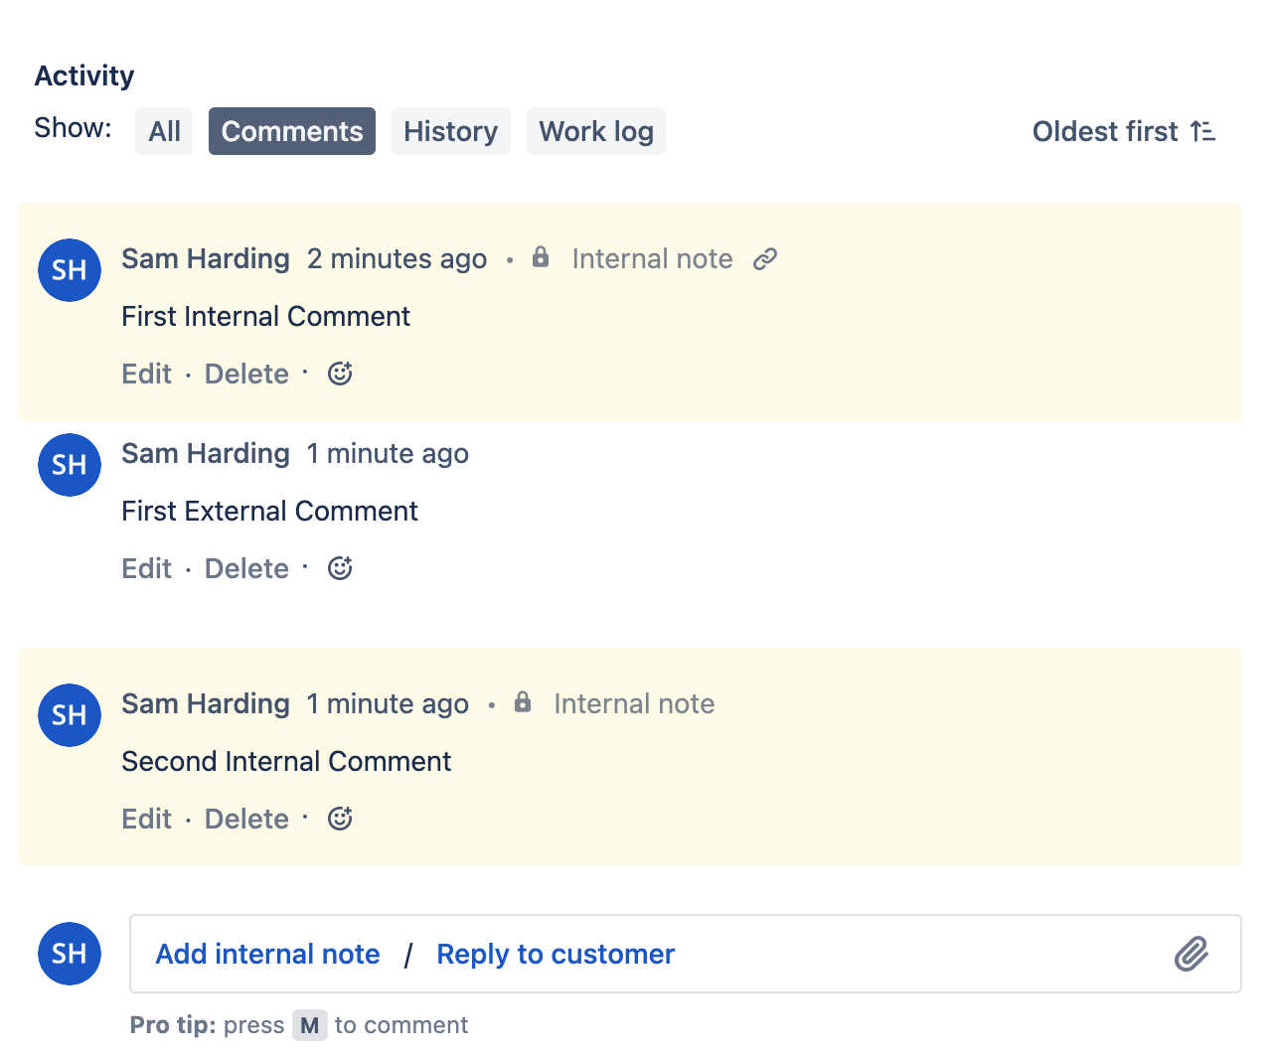Screen dimensions: 1276x1057
Task: Select the 'Second Internal Comment' text
Action: click(286, 761)
